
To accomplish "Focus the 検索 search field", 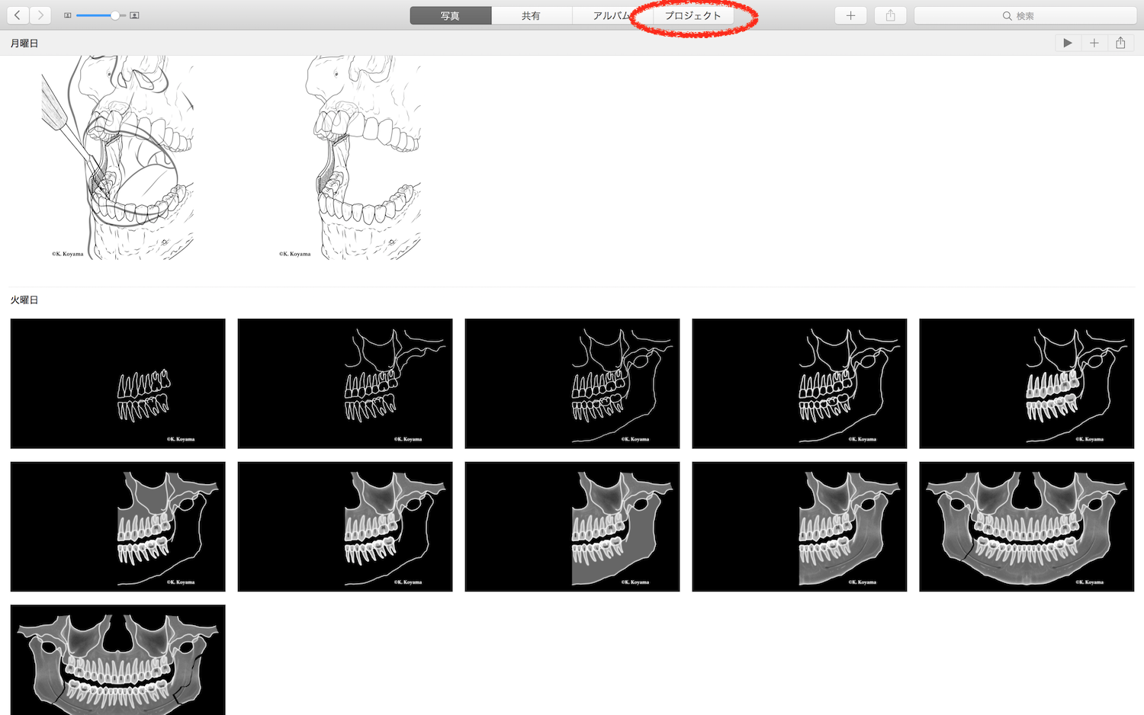I will [x=1025, y=15].
